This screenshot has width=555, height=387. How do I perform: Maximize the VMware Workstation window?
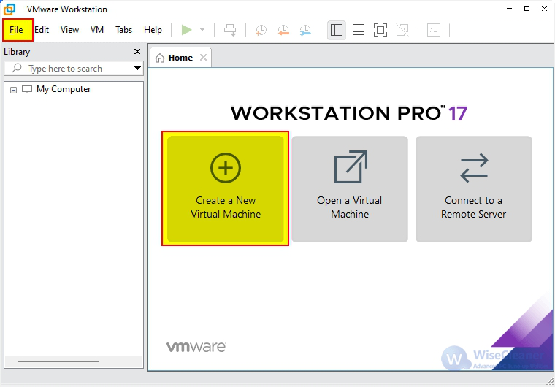click(527, 9)
